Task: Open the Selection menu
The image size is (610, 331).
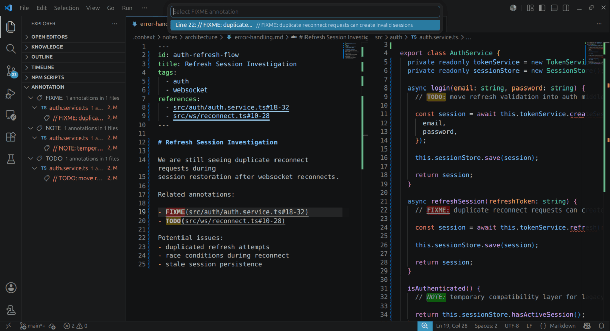Action: (x=67, y=8)
